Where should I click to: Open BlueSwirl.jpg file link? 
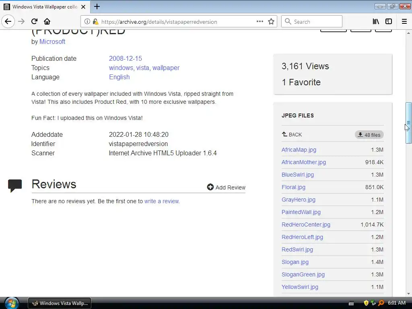coord(297,175)
